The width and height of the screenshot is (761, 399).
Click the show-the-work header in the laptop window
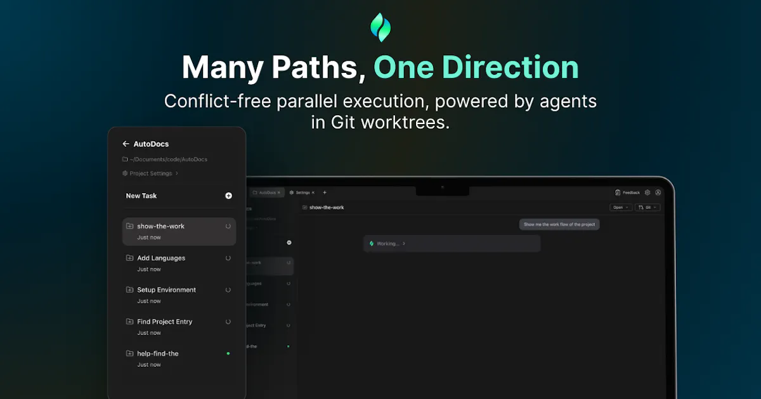pyautogui.click(x=327, y=207)
